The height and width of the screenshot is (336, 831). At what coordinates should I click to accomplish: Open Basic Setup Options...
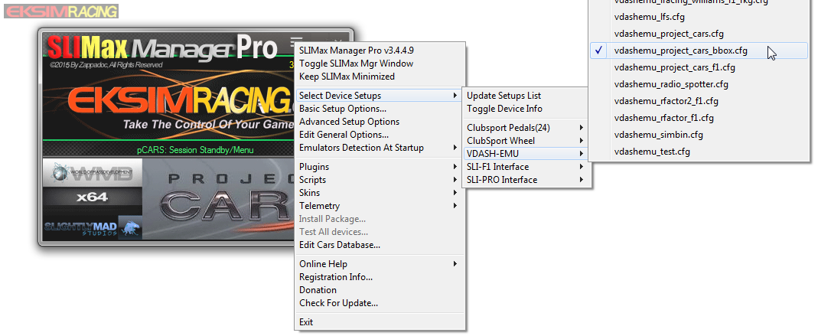click(380, 109)
